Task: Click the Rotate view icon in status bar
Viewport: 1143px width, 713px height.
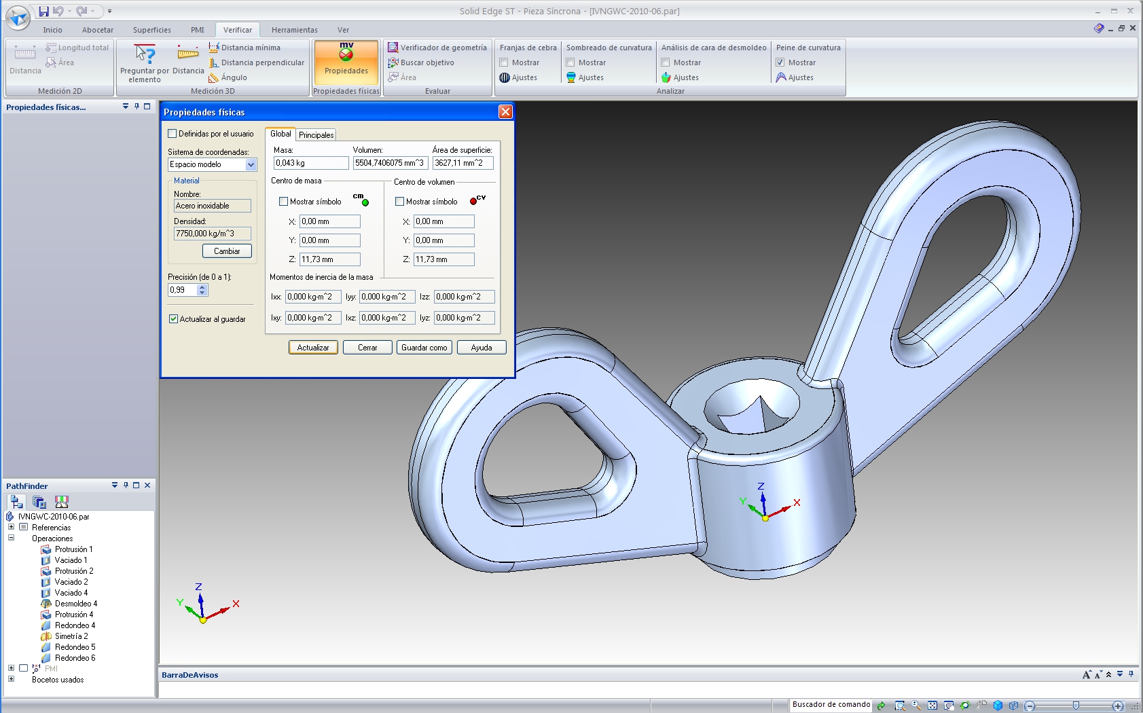Action: click(964, 706)
